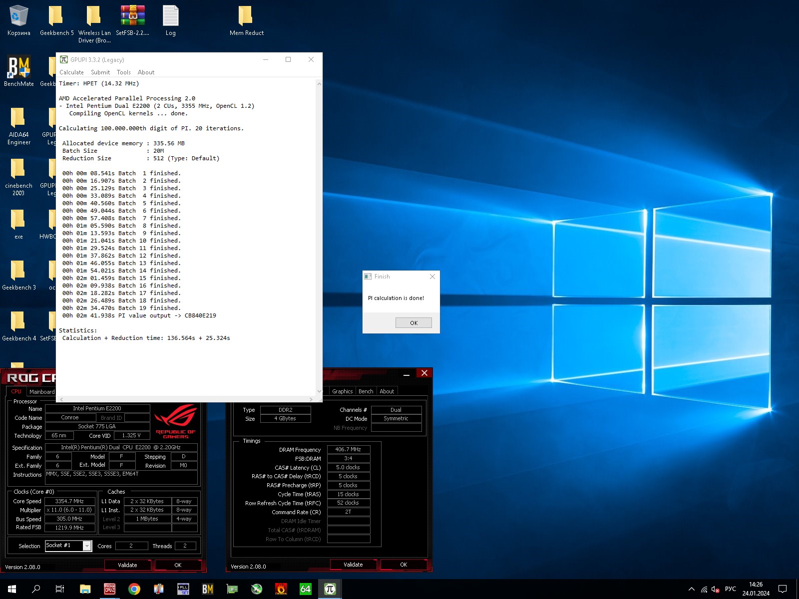Open the Wi-Fi network tray icon

(704, 589)
